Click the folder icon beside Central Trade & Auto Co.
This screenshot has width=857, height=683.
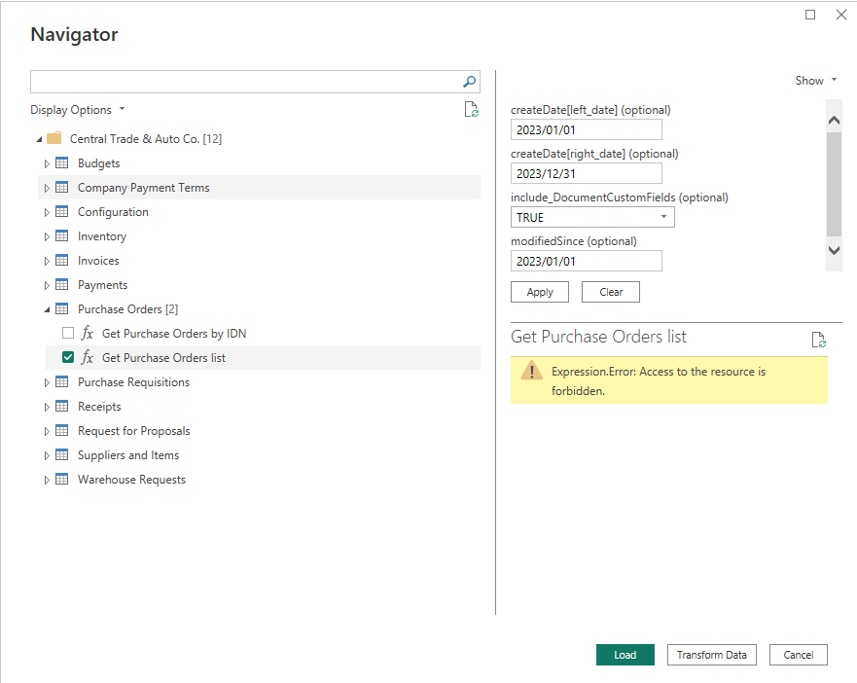click(x=54, y=138)
